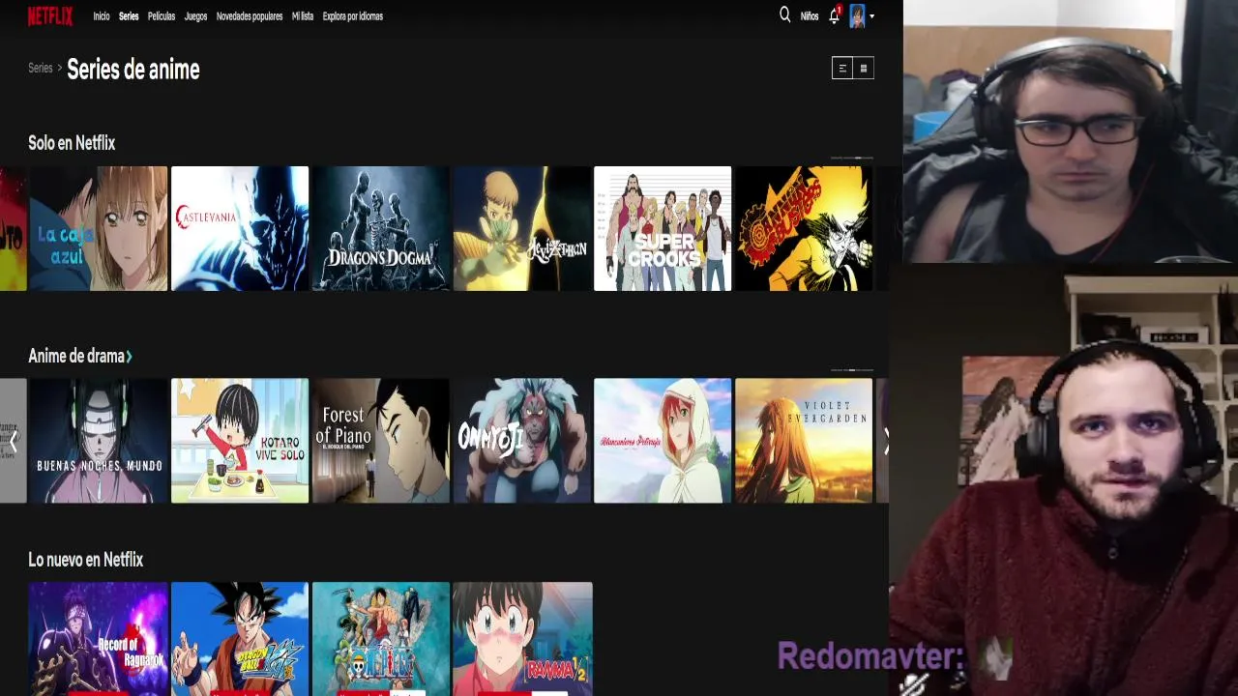Open the search magnifier icon

click(x=784, y=15)
